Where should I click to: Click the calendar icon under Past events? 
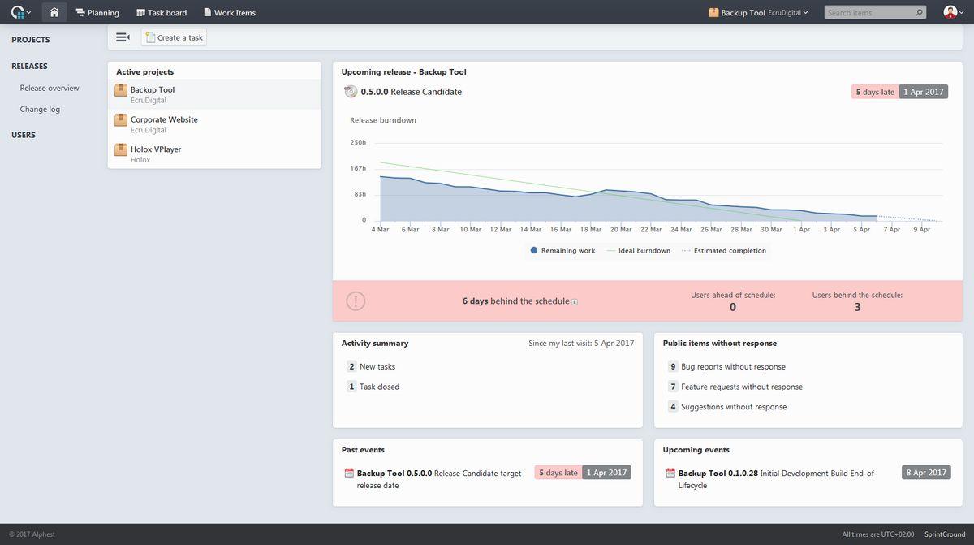(x=349, y=473)
